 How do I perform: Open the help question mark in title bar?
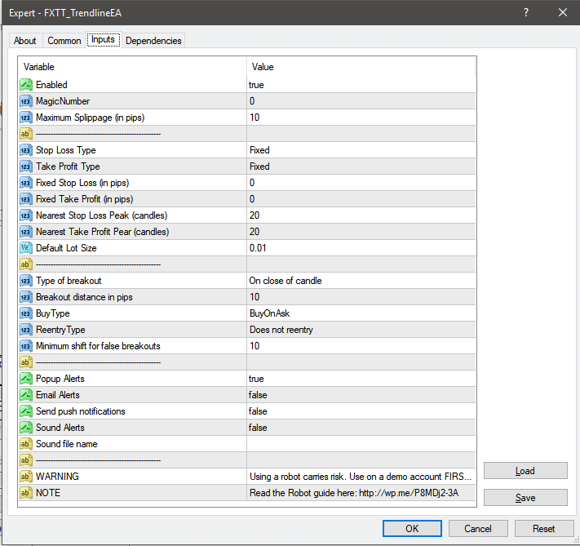click(526, 12)
